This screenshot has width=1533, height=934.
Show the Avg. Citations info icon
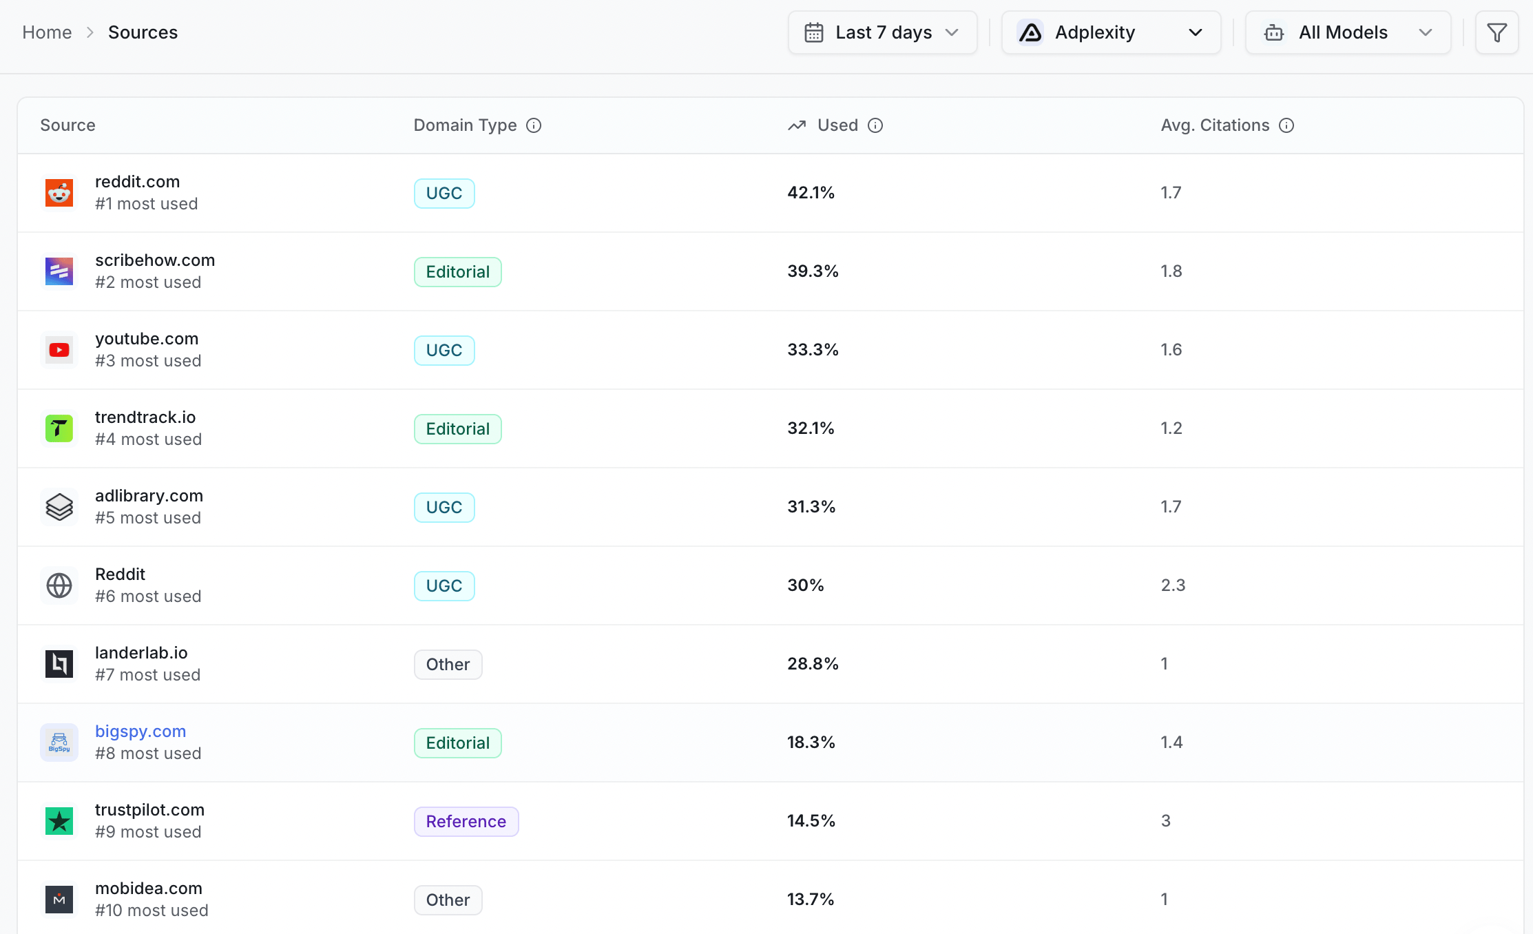click(1286, 125)
